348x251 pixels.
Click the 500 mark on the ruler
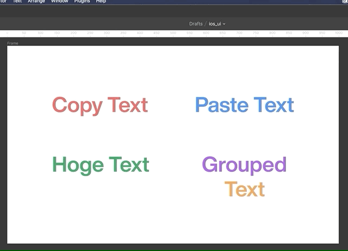click(x=173, y=33)
